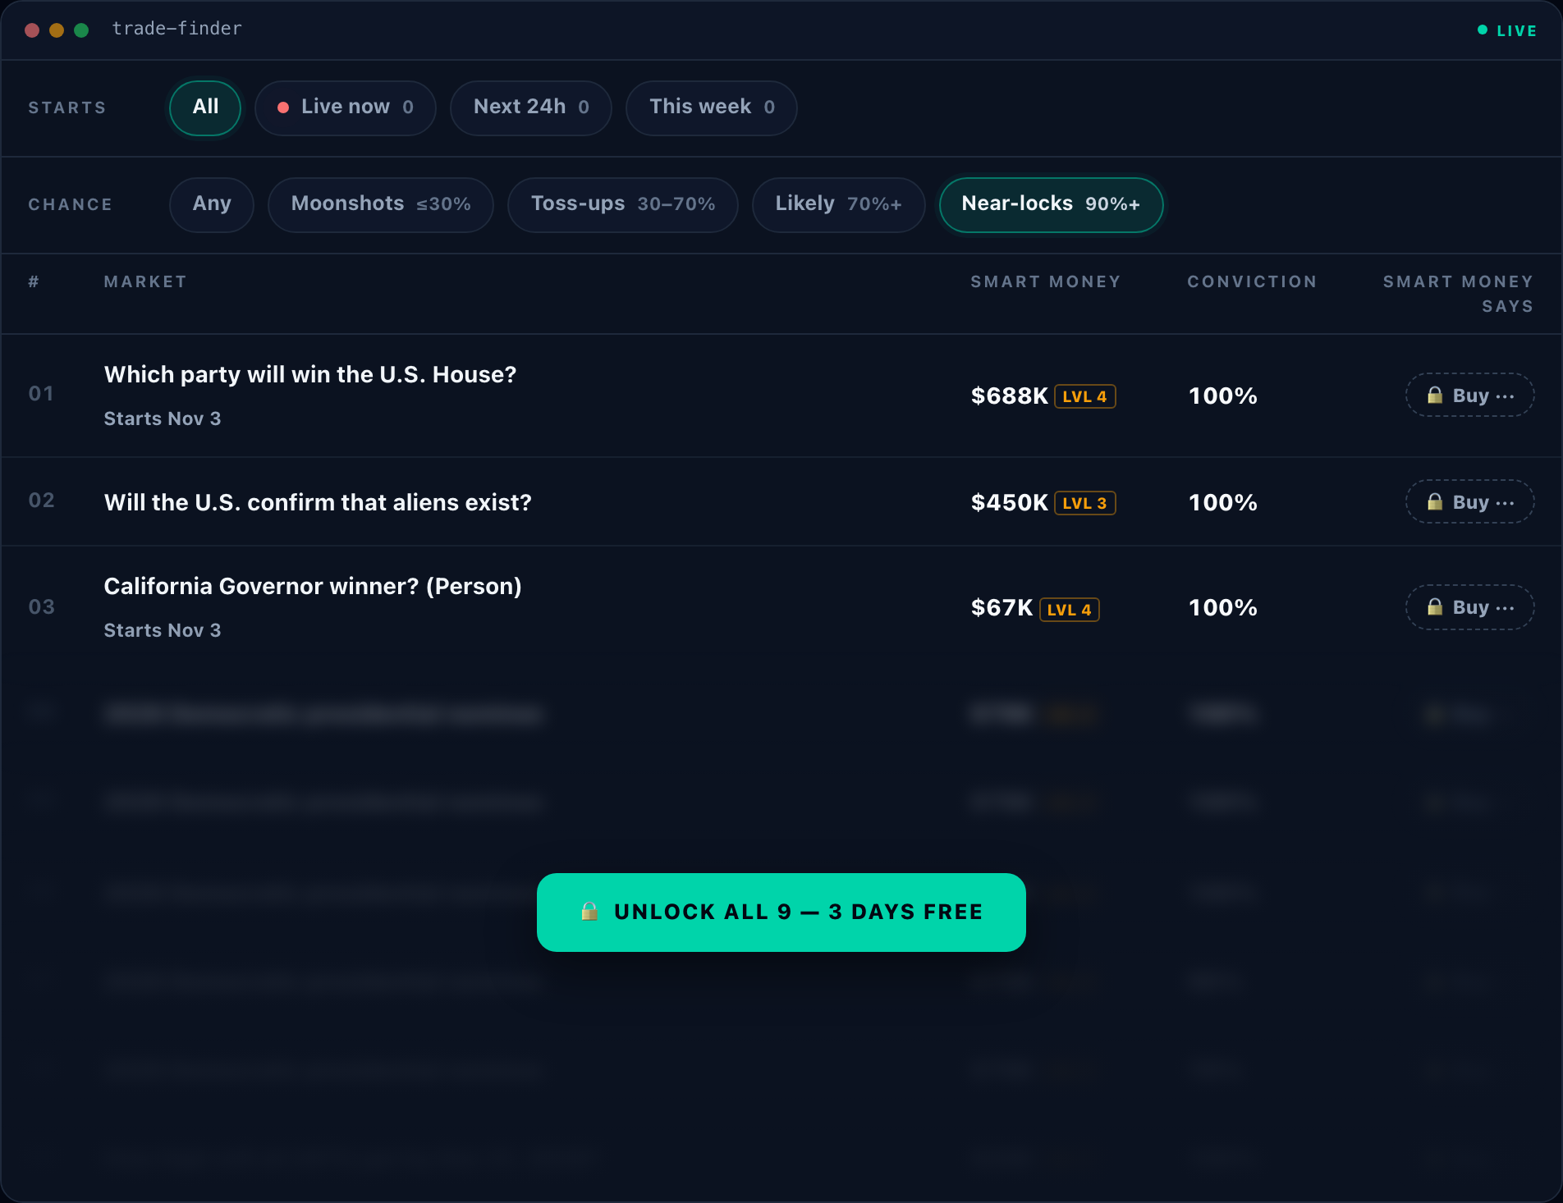Click the $688K smart money value
This screenshot has height=1203, width=1563.
1010,396
